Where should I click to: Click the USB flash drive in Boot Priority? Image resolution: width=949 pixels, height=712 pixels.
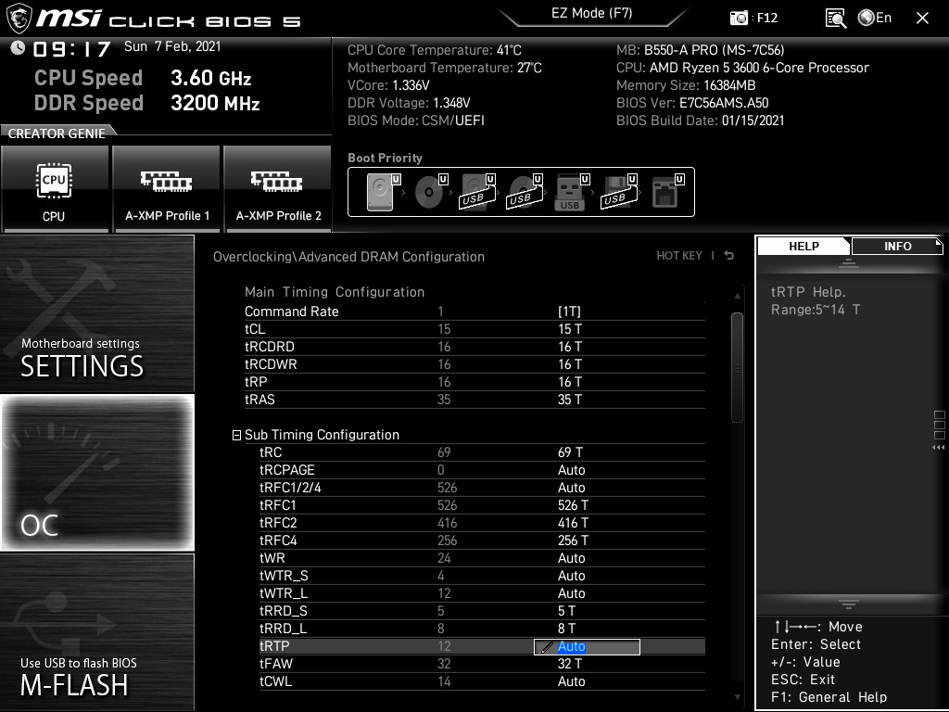(570, 192)
